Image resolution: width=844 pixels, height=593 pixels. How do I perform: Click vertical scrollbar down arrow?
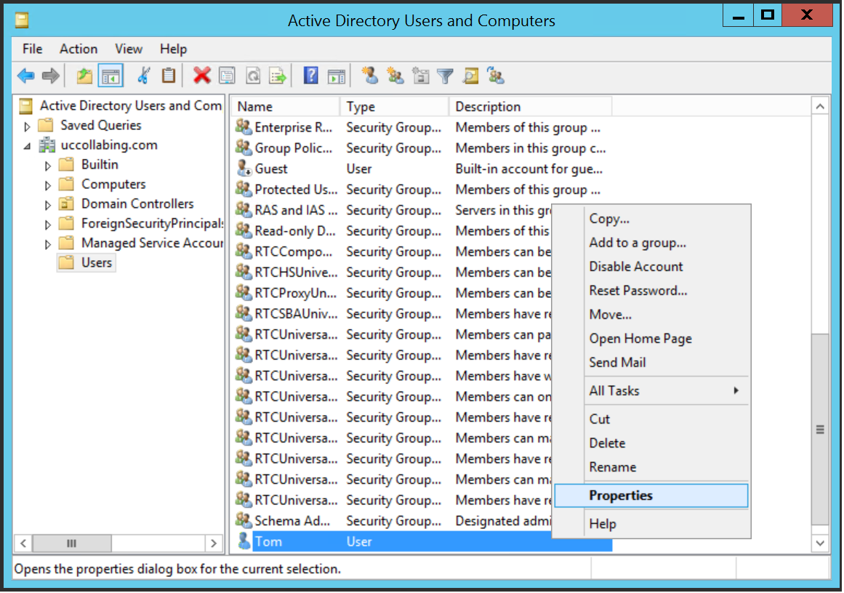(820, 543)
